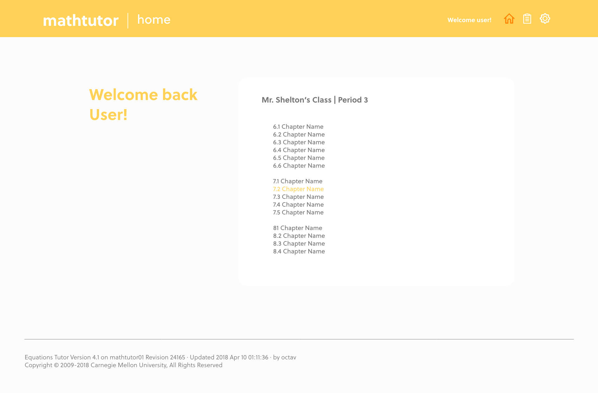Click the mathtutor logo
The image size is (598, 393).
(81, 21)
